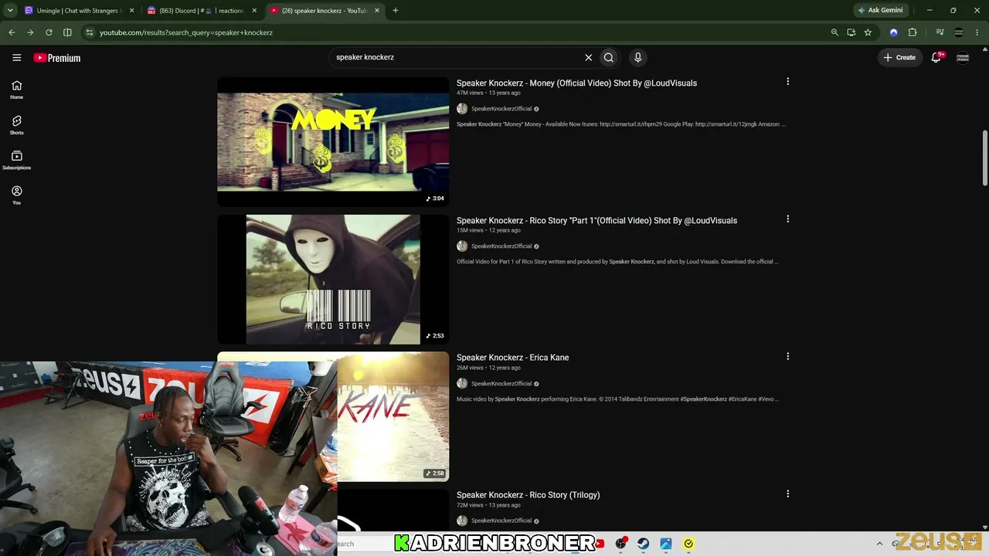Viewport: 989px width, 556px height.
Task: Click the YouTube search input field
Action: [x=457, y=57]
